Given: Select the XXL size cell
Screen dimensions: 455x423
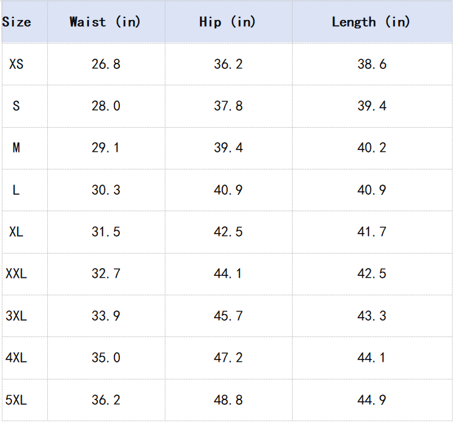Looking at the screenshot, I should click(x=16, y=274).
